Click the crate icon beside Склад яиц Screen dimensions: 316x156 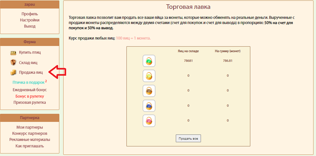(13, 62)
